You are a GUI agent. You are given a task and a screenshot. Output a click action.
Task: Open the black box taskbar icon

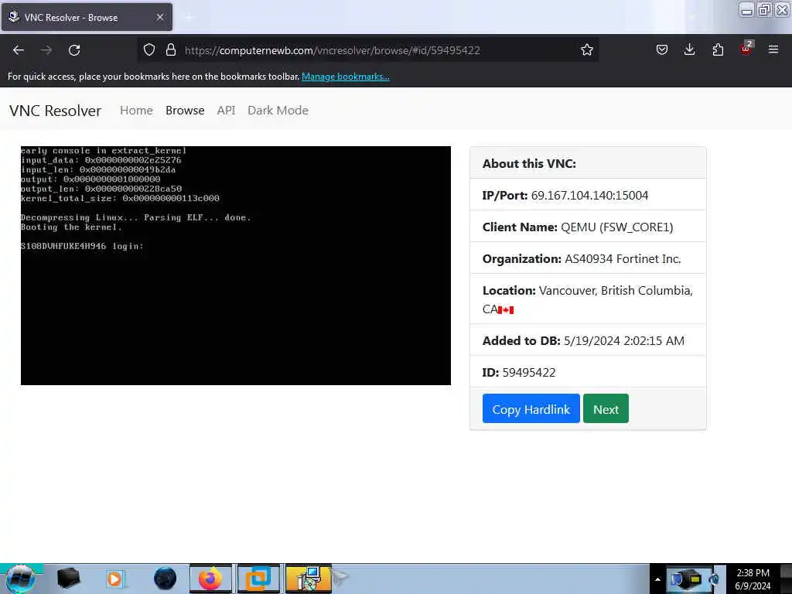point(68,579)
